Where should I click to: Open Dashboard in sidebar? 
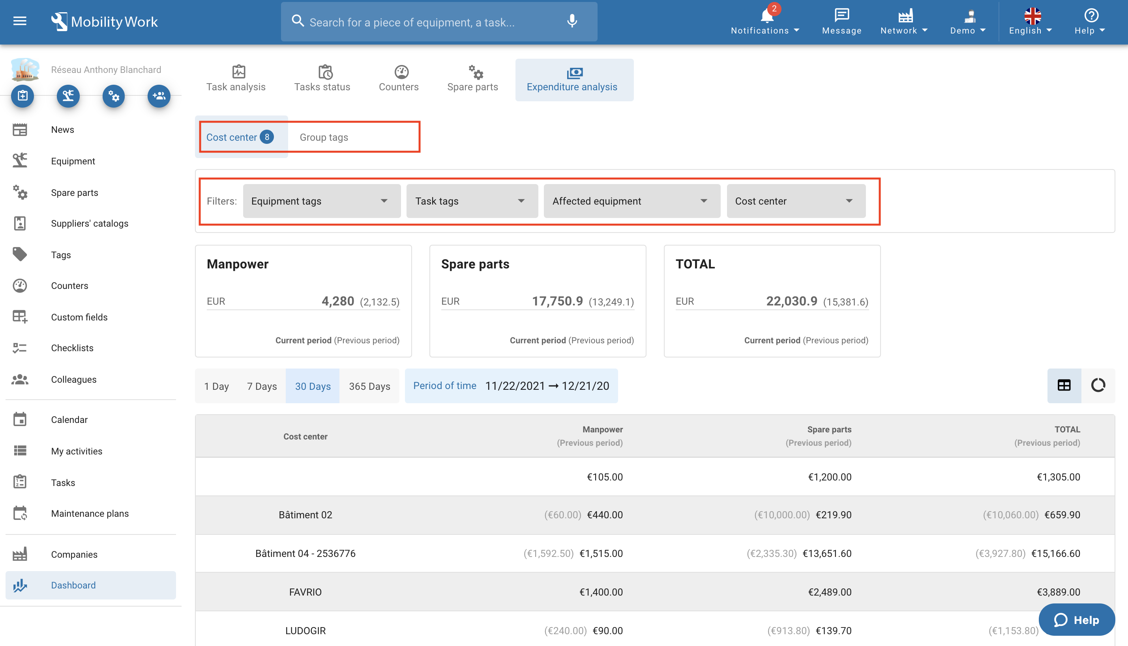[91, 585]
